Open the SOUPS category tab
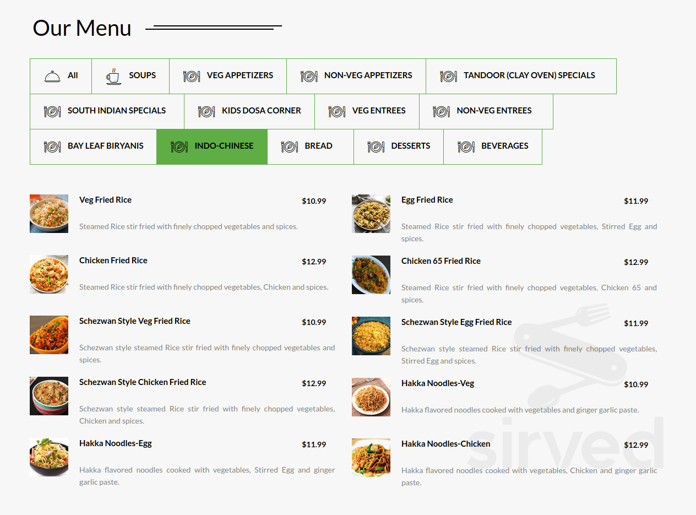Image resolution: width=696 pixels, height=515 pixels. pos(130,75)
